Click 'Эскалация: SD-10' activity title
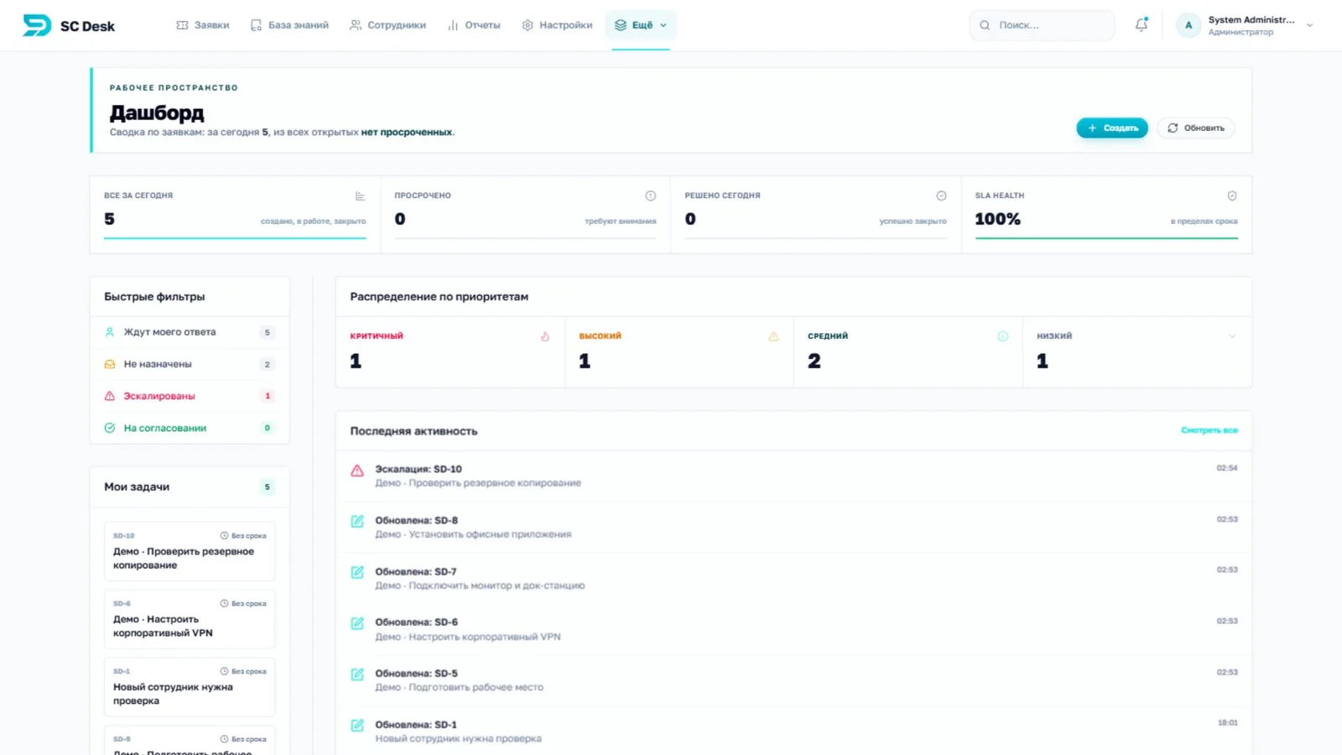 418,470
